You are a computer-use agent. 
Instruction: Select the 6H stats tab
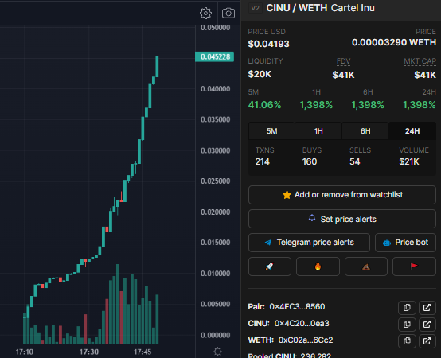pyautogui.click(x=365, y=131)
